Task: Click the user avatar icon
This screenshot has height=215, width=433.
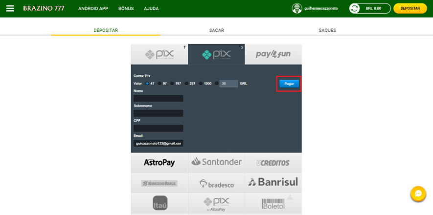Action: [x=297, y=8]
